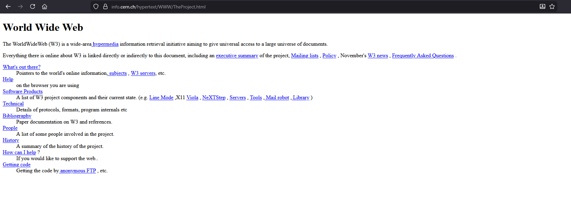This screenshot has height=219, width=571.
Task: Go to browser home page icon
Action: (x=44, y=6)
